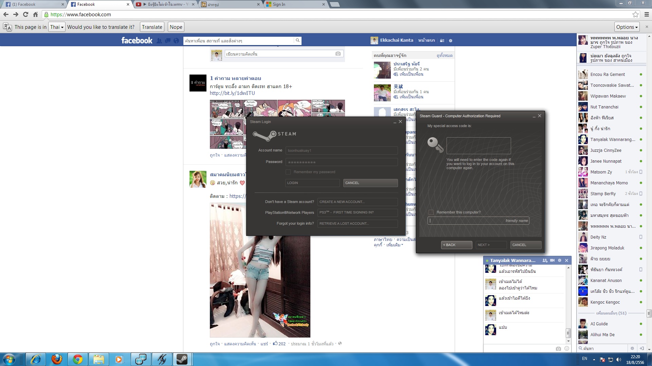Click Facebook notifications globe icon
652x366 pixels.
coord(176,41)
